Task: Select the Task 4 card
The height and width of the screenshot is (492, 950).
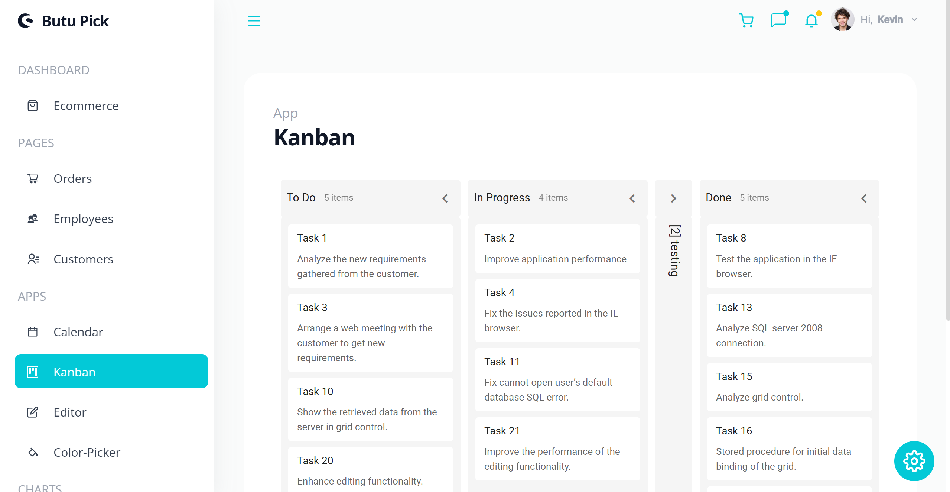Action: point(557,310)
